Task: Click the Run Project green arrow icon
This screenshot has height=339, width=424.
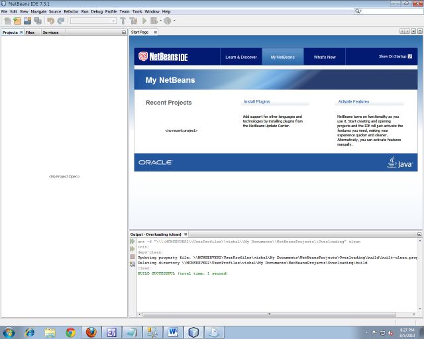Action: [144, 21]
